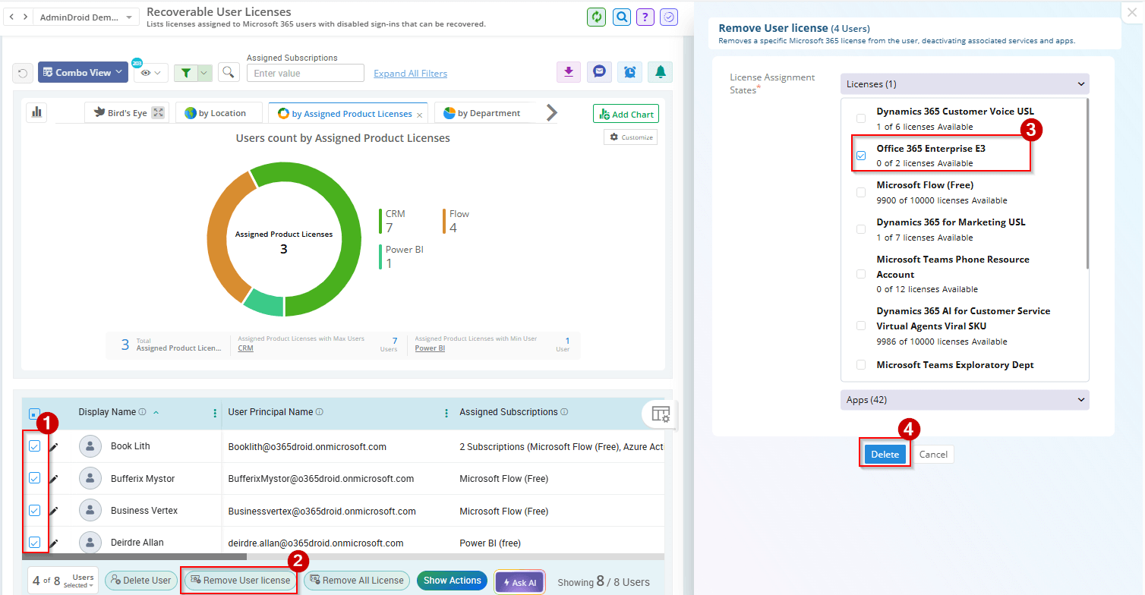Screen dimensions: 1145x595
Task: Click the bell alert icon
Action: click(661, 72)
